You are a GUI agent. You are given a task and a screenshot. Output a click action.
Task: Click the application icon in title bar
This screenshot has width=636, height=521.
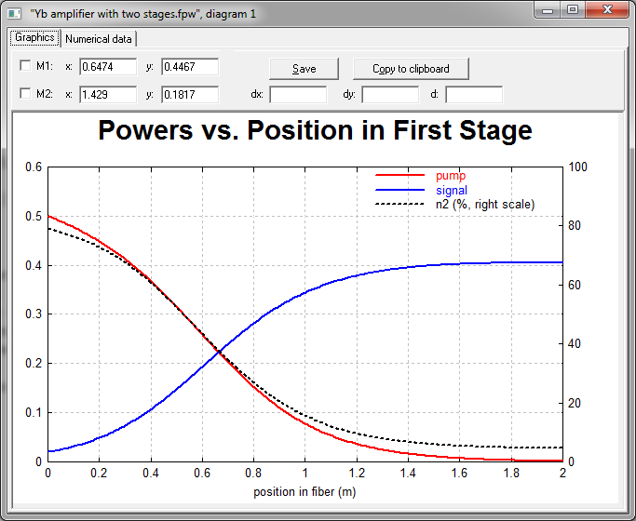tap(14, 11)
